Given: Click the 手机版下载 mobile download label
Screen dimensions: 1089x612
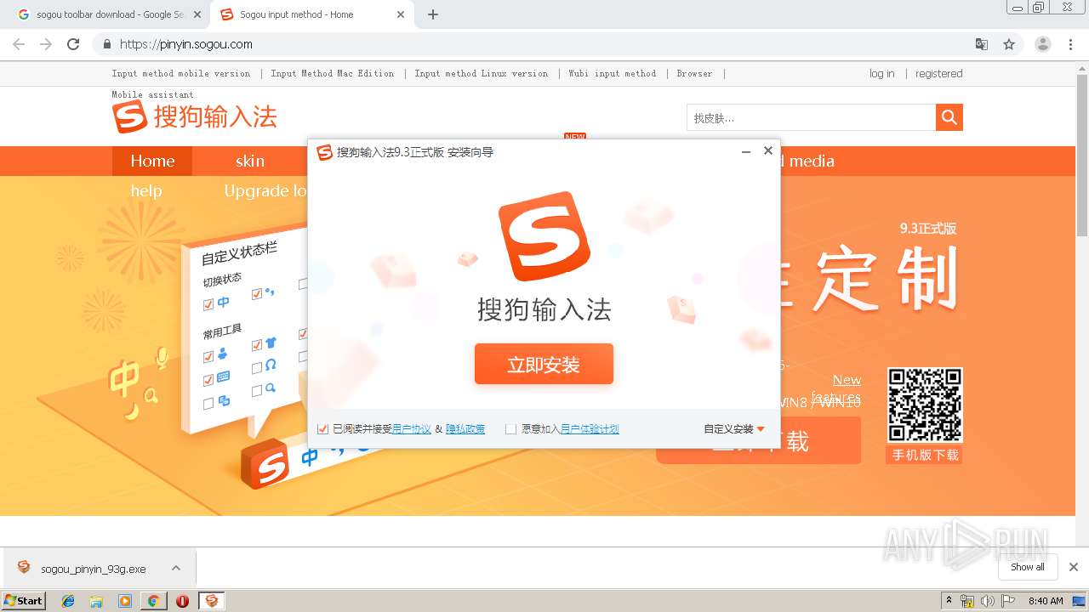Looking at the screenshot, I should pos(925,455).
